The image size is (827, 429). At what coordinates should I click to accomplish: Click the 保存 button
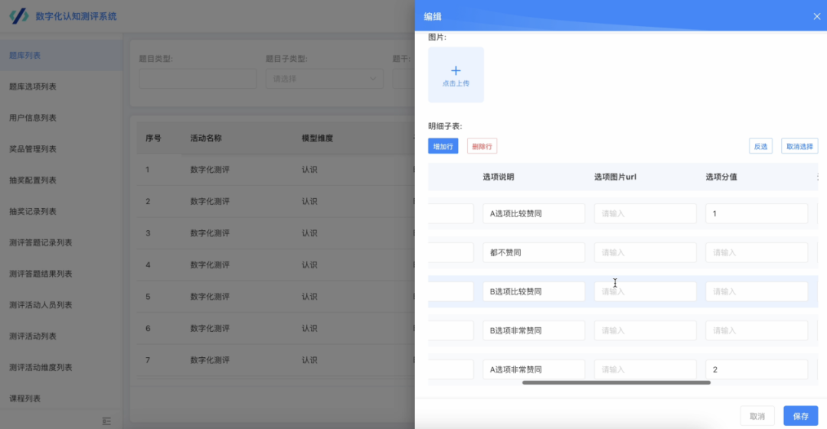(x=801, y=416)
